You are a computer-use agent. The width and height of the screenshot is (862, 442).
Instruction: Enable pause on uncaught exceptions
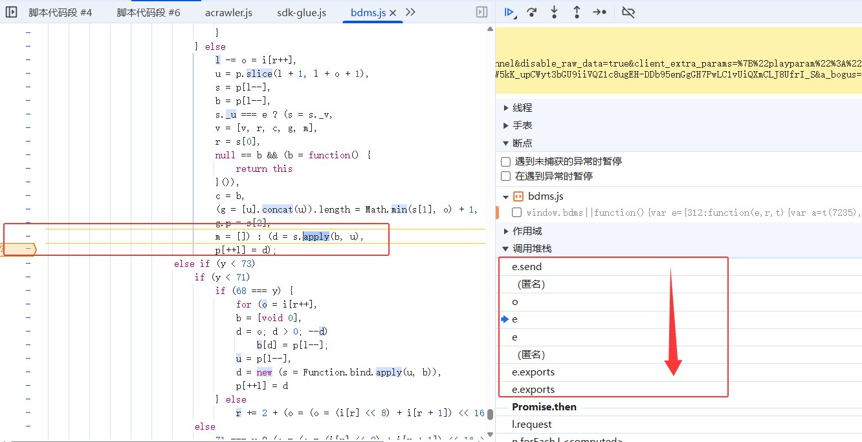tap(506, 162)
